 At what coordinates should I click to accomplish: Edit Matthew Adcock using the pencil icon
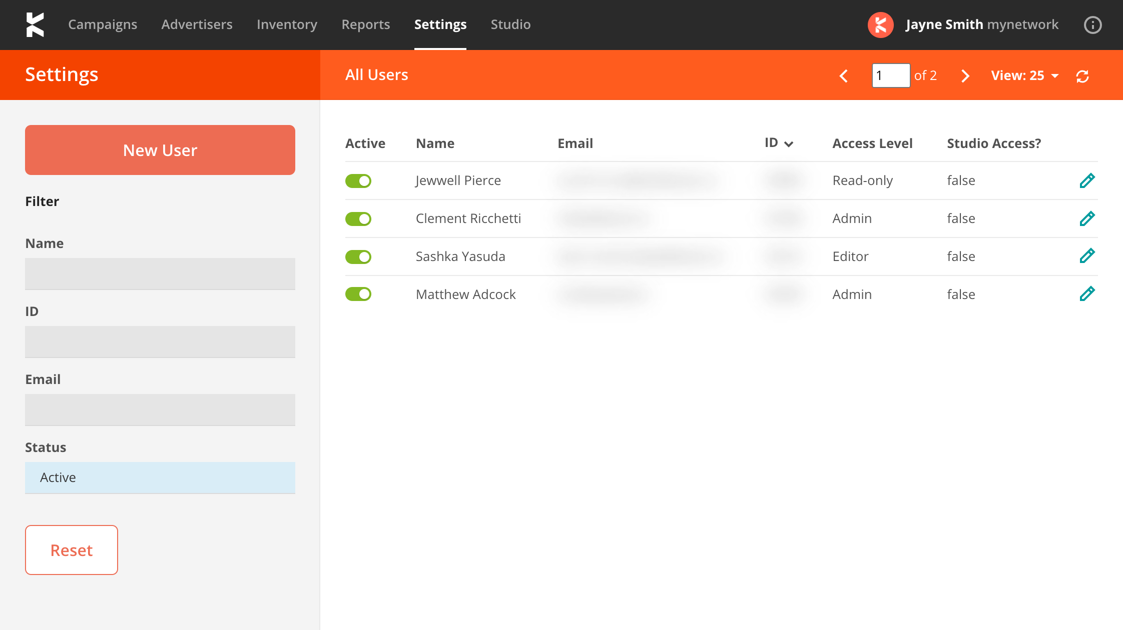[1087, 294]
